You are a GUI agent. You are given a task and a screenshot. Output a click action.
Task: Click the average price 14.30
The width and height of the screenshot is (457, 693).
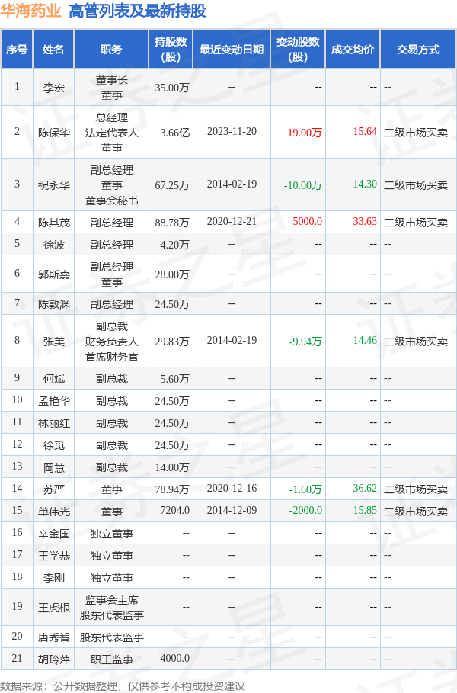click(x=365, y=184)
